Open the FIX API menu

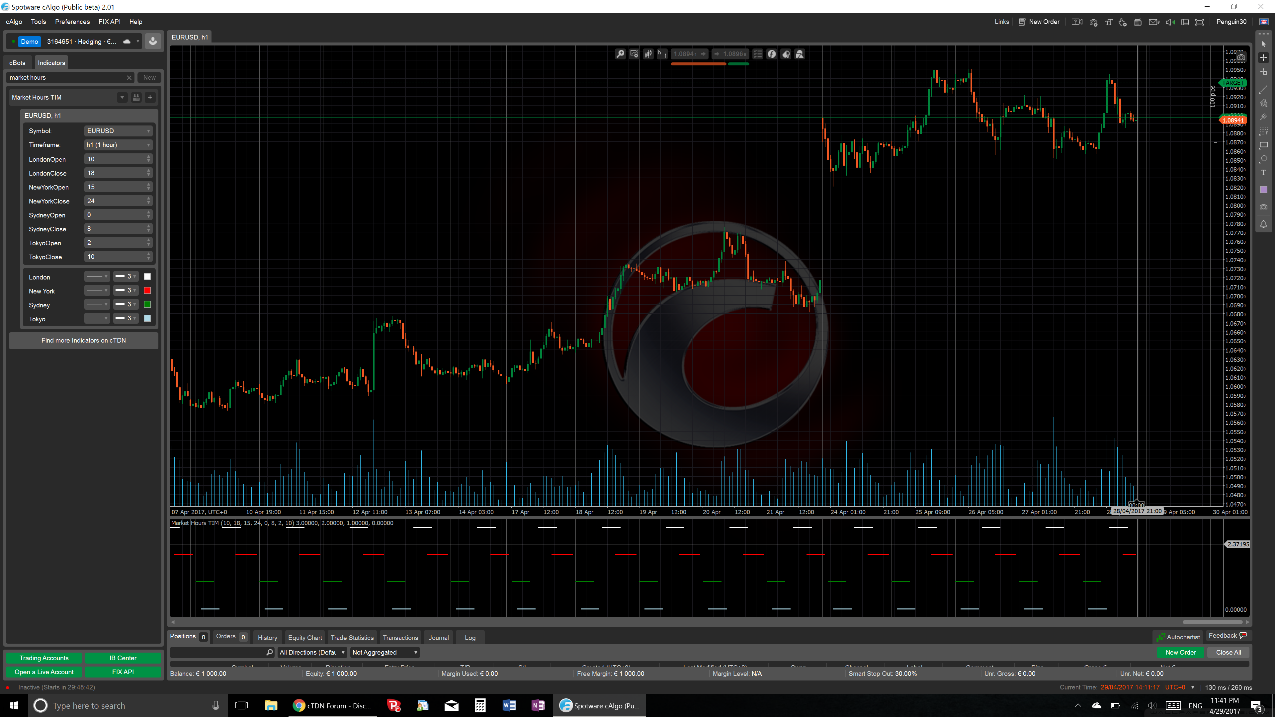(x=109, y=22)
